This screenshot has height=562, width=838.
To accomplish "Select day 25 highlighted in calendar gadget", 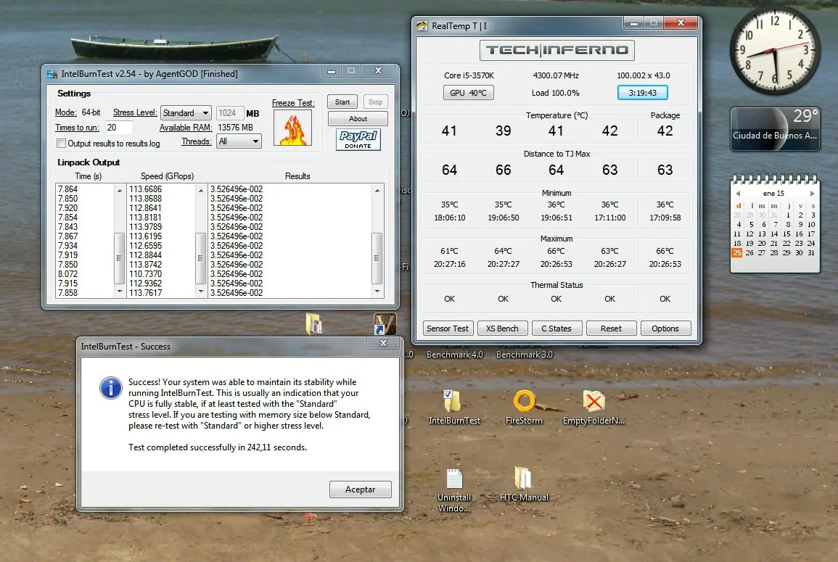I will tap(737, 252).
